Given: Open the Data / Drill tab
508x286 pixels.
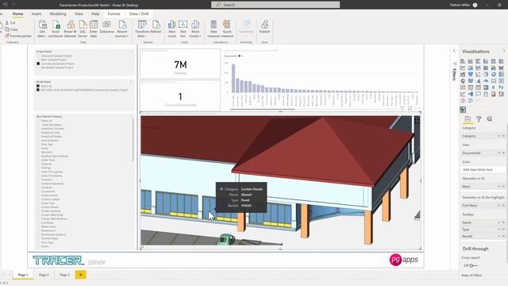Looking at the screenshot, I should pyautogui.click(x=139, y=14).
